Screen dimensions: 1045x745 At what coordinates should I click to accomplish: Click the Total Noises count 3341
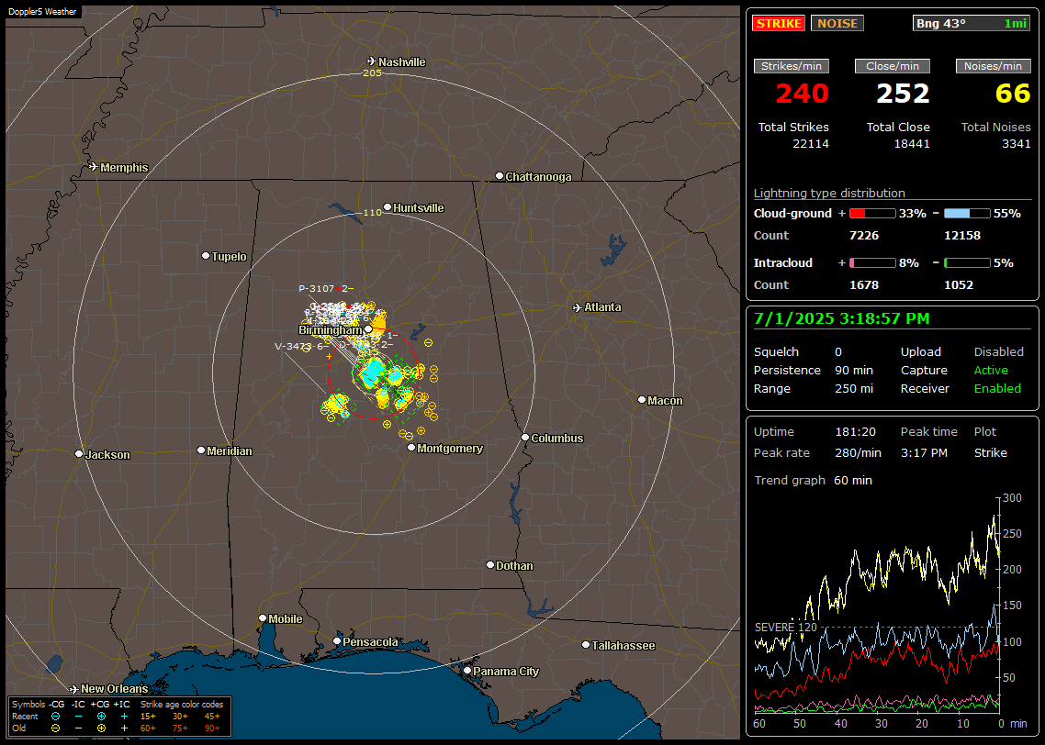click(x=1017, y=144)
